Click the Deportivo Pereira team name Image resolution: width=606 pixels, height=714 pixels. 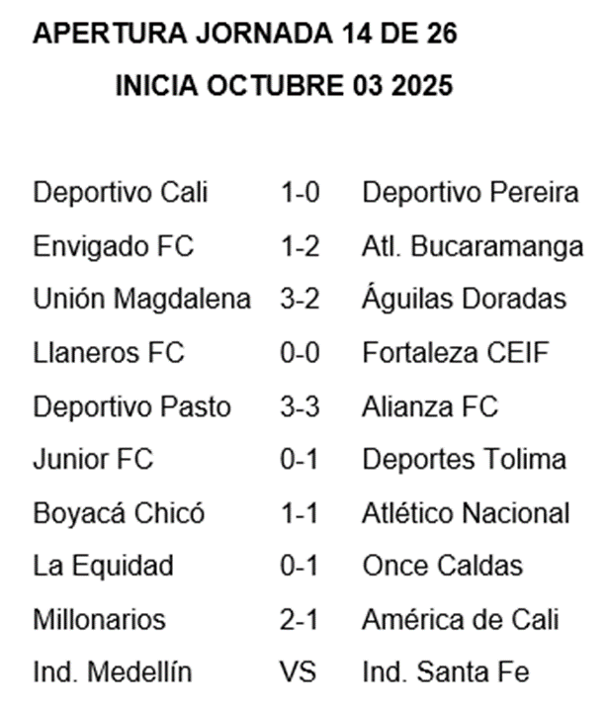click(471, 193)
